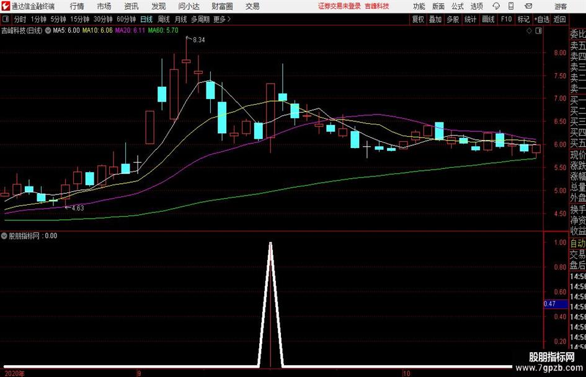
Task: Click the 统计 statistics toolbar button
Action: click(x=471, y=19)
